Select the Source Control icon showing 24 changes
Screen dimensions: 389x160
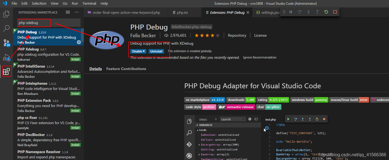click(x=6, y=43)
